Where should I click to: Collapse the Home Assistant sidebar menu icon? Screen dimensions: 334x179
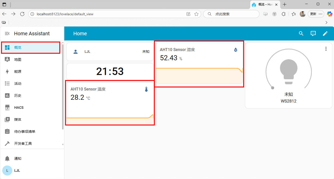7,33
